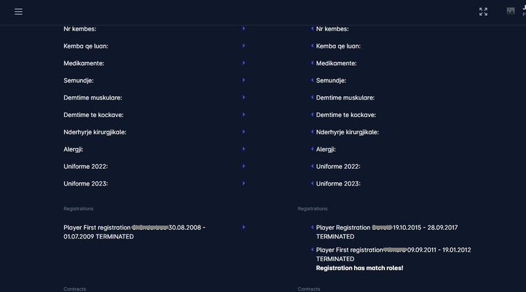Open the hamburger navigation menu
526x292 pixels.
tap(19, 12)
